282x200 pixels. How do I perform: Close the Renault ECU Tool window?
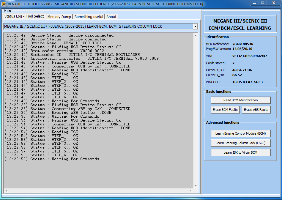pos(274,3)
